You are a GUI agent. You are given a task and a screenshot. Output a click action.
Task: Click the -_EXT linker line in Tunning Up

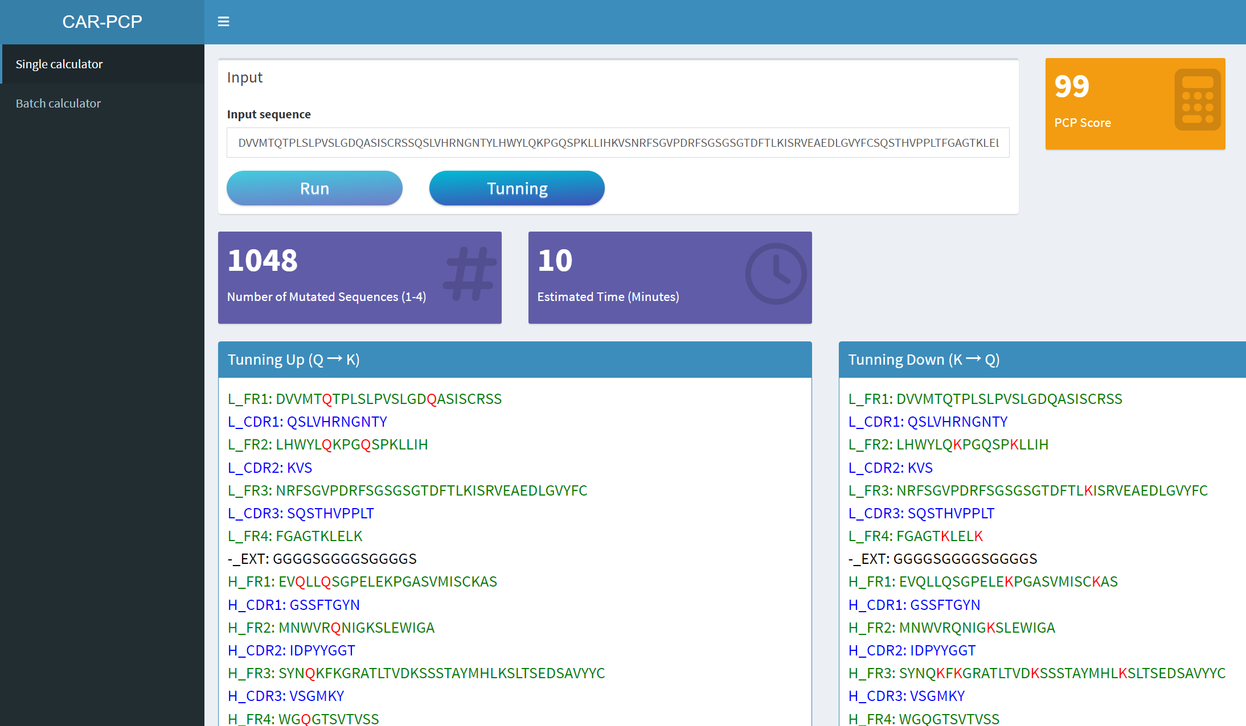tap(322, 559)
